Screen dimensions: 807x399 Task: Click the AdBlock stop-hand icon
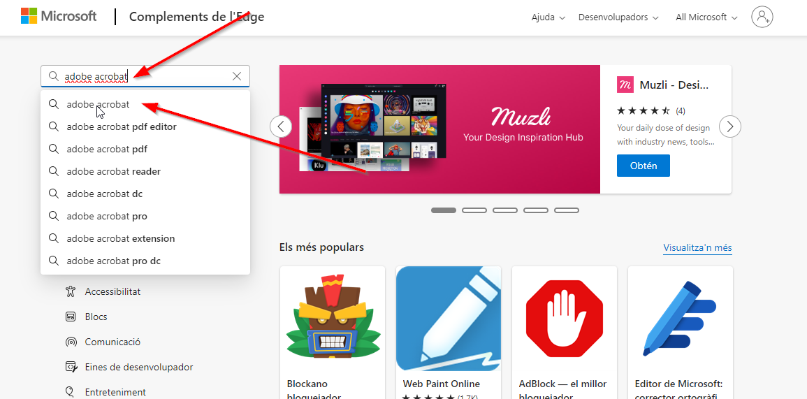click(x=565, y=319)
